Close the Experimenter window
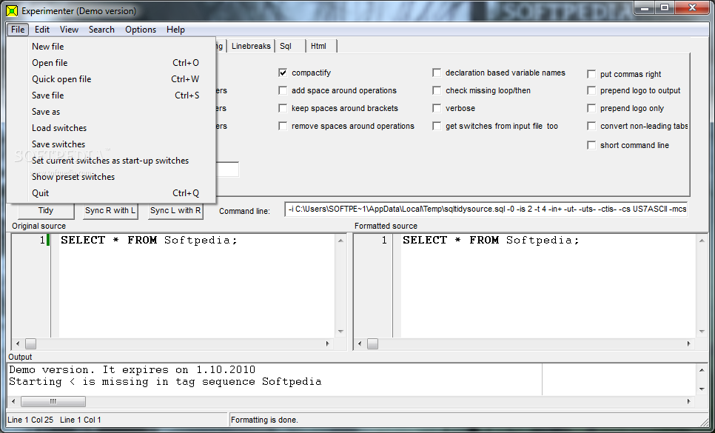Screen dimensions: 715x433 tap(693, 7)
